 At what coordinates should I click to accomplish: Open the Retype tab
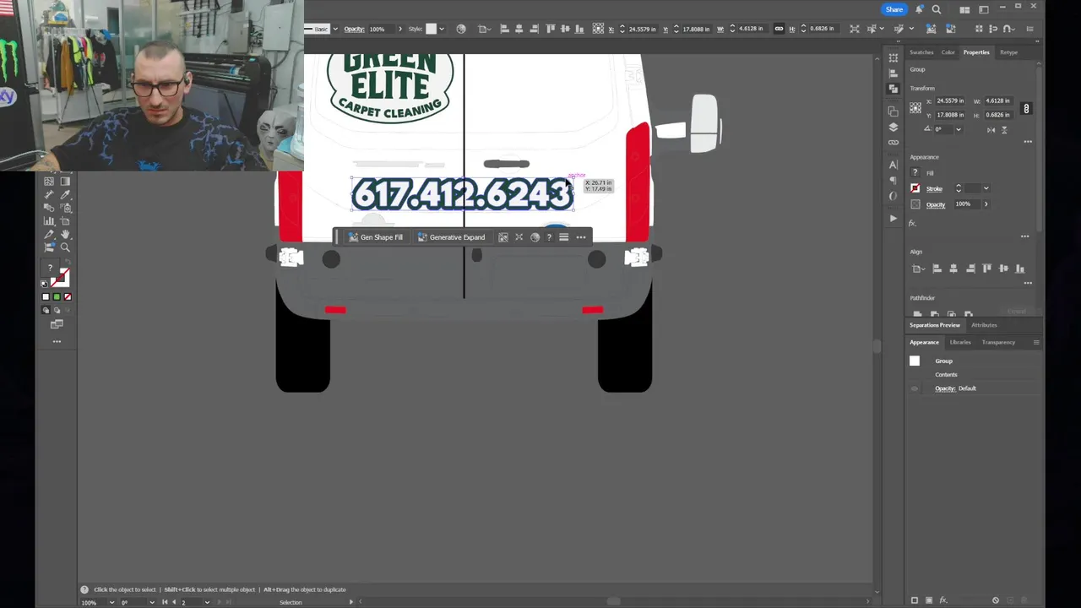coord(1008,52)
